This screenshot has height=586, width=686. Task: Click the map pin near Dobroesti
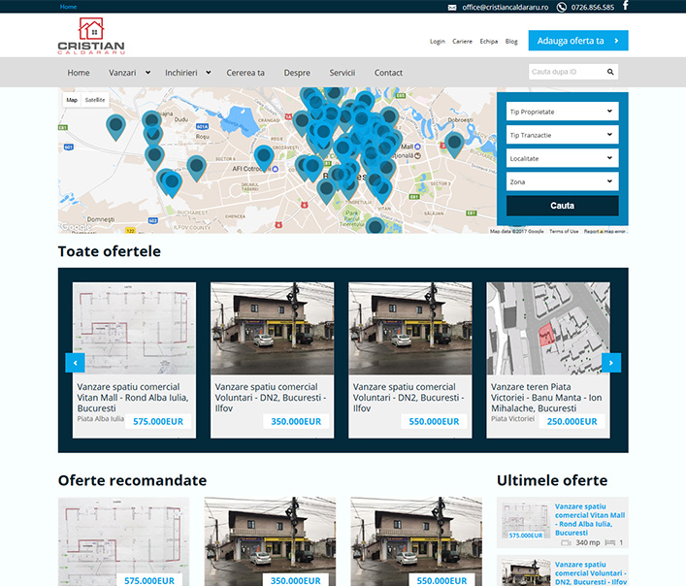(454, 145)
